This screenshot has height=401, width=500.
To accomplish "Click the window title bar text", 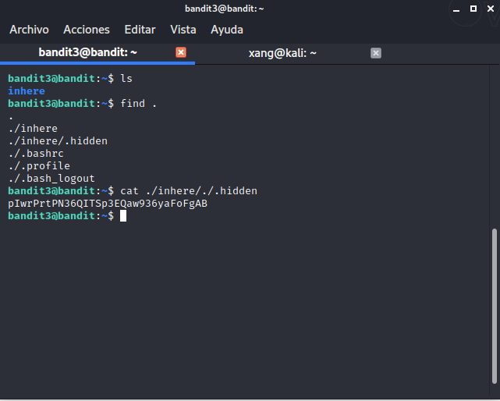I will coord(225,9).
